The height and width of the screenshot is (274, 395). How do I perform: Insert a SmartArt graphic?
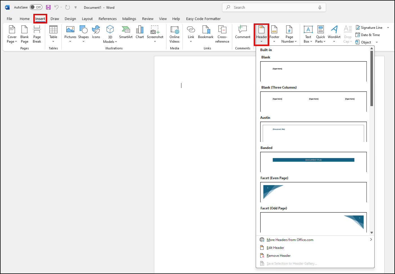click(125, 32)
